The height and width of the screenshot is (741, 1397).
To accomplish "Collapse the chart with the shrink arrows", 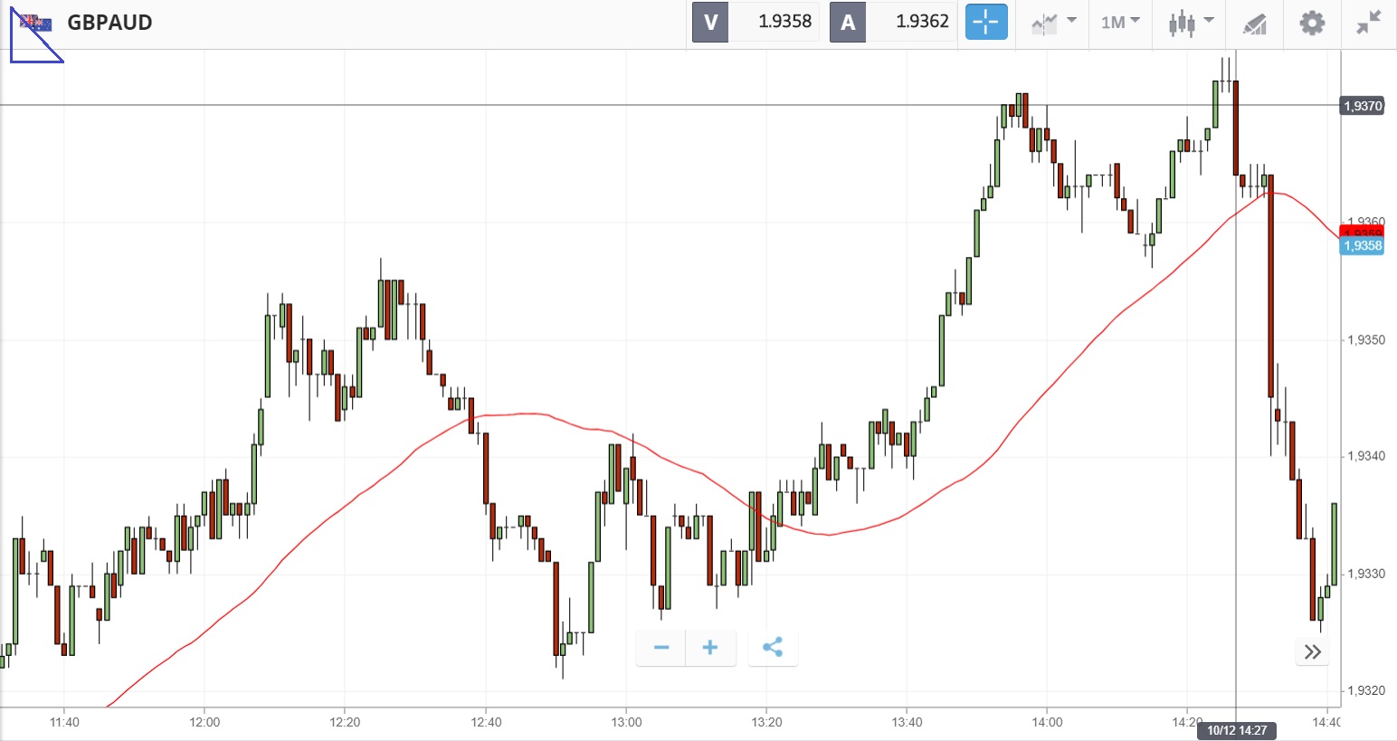I will pos(1369,23).
